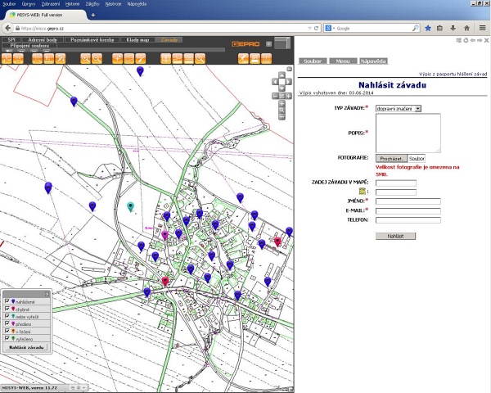491x393 pixels.
Task: Pan the map down with navigation arrow
Action: coord(282,88)
